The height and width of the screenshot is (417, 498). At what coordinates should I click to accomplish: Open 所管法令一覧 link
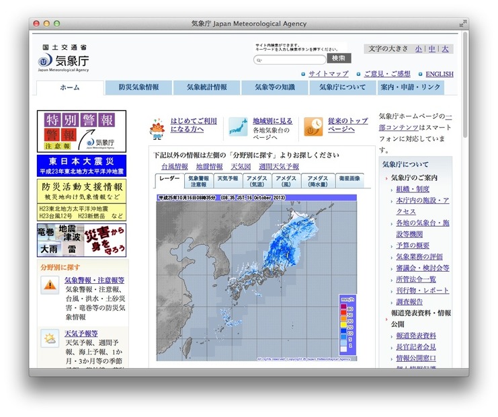click(416, 279)
